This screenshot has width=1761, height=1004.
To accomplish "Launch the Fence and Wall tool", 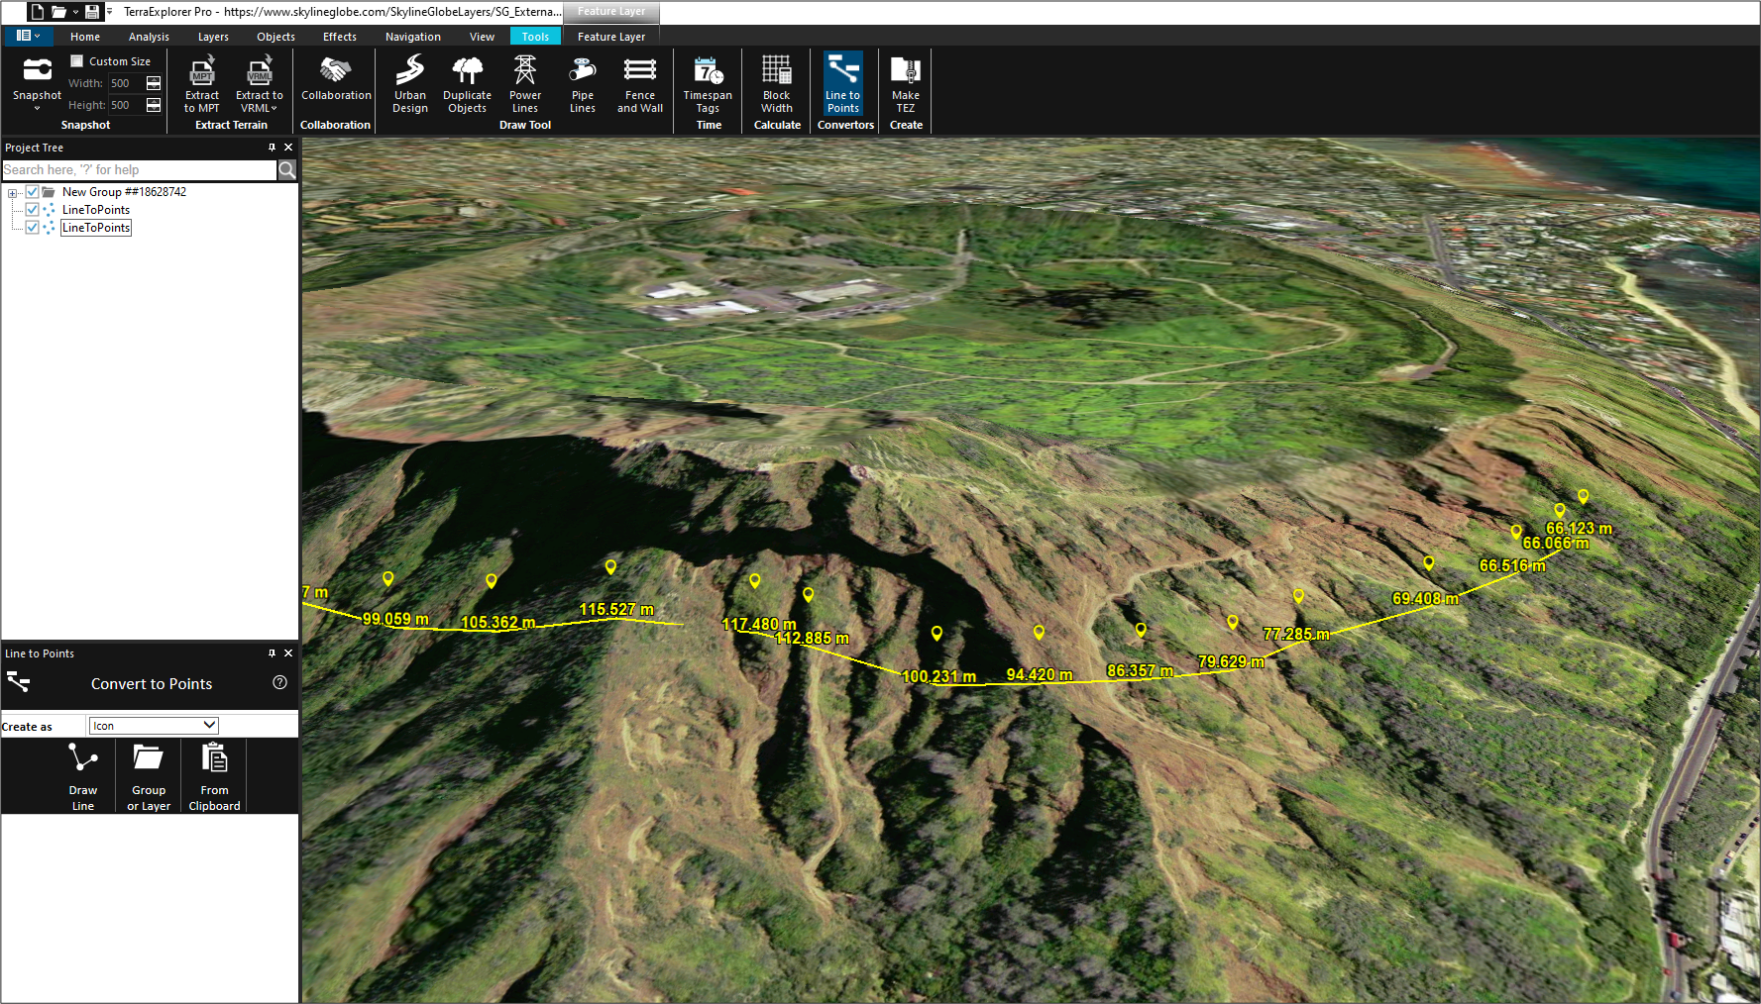I will 639,84.
